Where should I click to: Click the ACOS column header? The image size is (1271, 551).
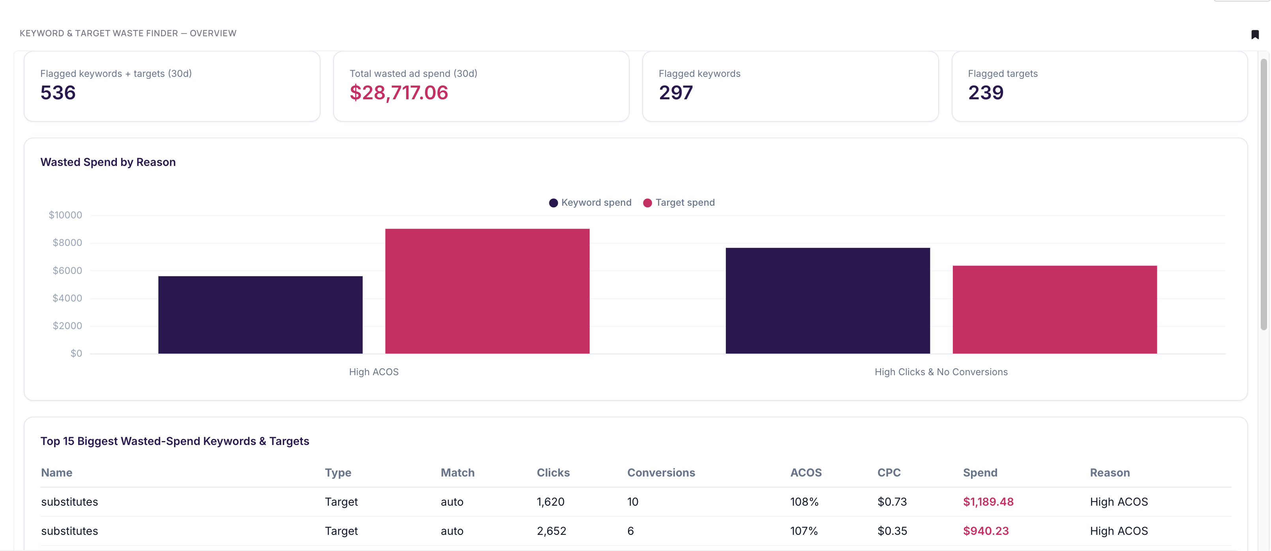tap(806, 473)
